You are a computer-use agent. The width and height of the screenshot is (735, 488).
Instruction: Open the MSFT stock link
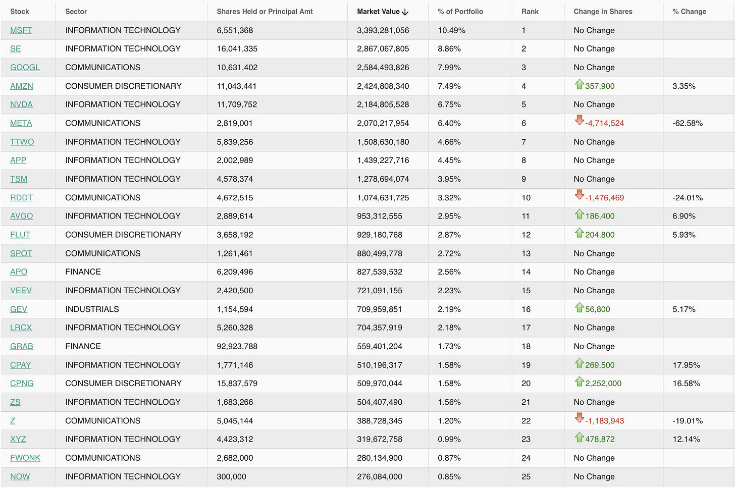click(x=21, y=30)
